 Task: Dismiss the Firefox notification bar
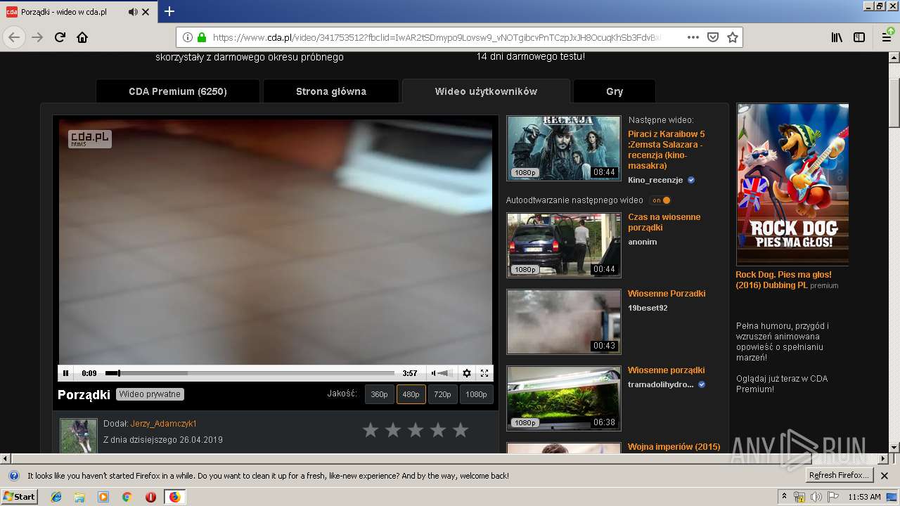[x=885, y=476]
